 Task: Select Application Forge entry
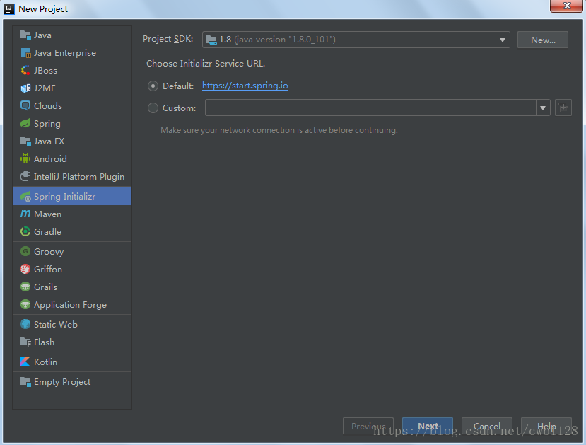[x=72, y=304]
